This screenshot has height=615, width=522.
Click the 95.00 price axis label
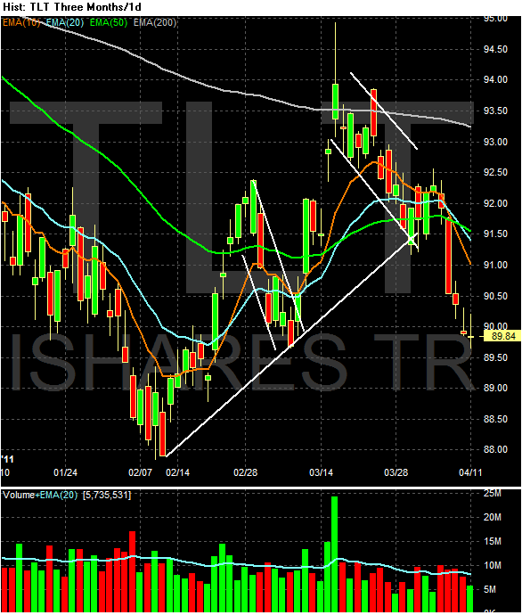pyautogui.click(x=495, y=19)
